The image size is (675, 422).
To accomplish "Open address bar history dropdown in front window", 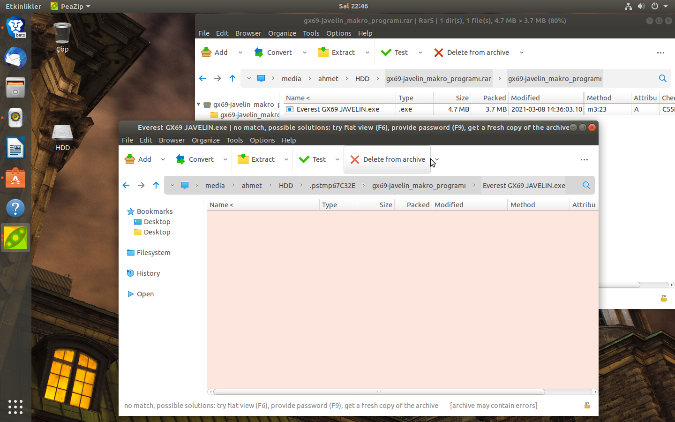I will pyautogui.click(x=172, y=185).
